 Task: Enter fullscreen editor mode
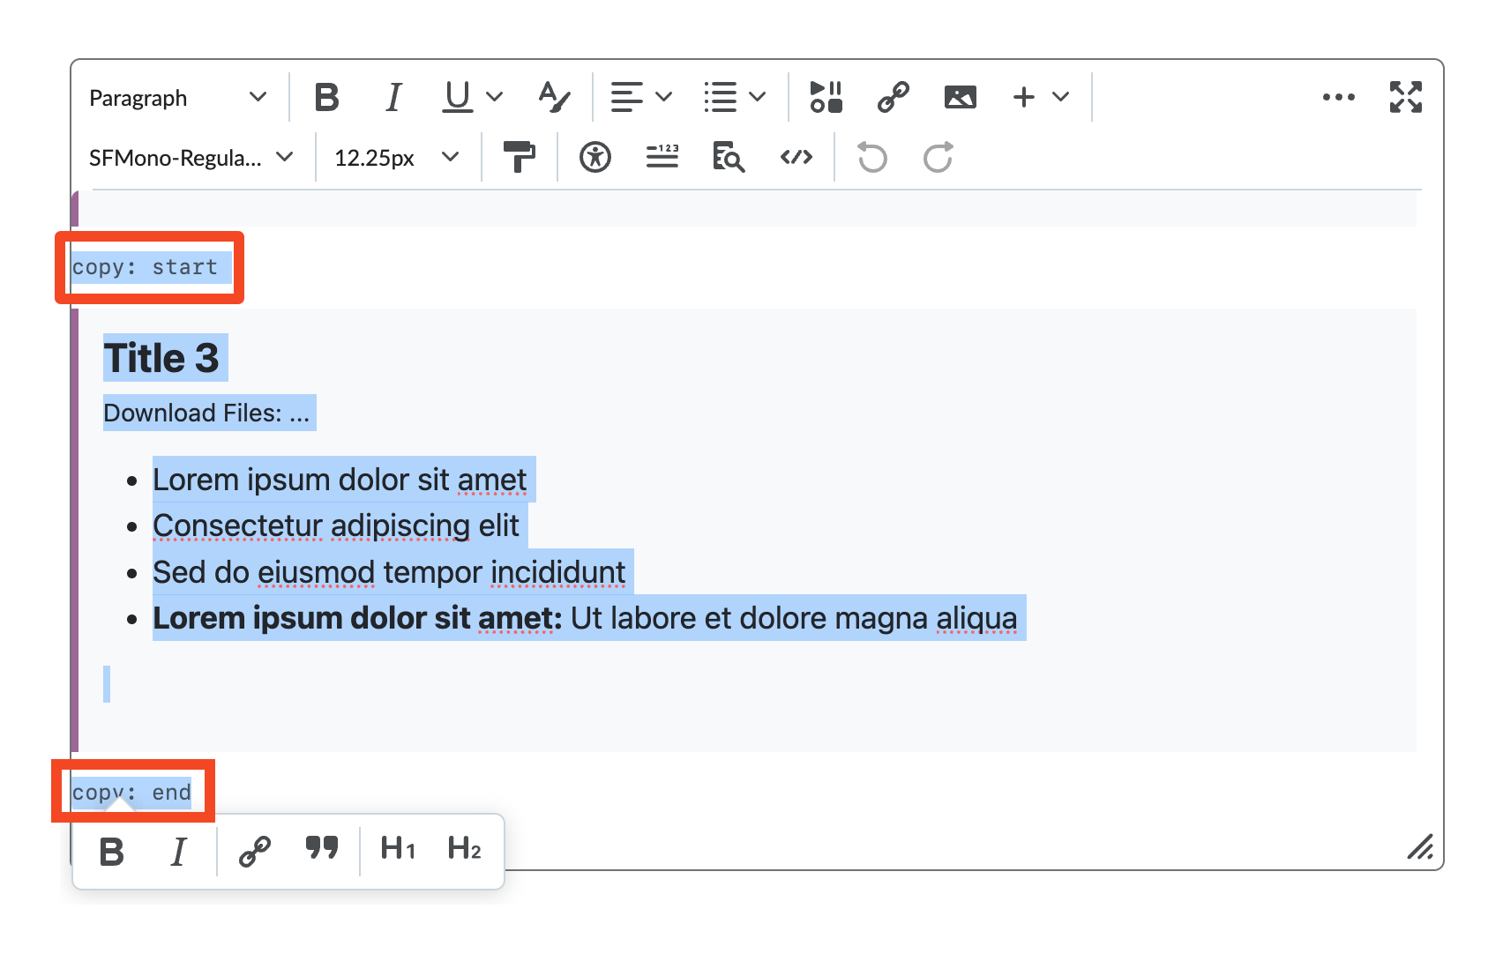click(x=1404, y=97)
